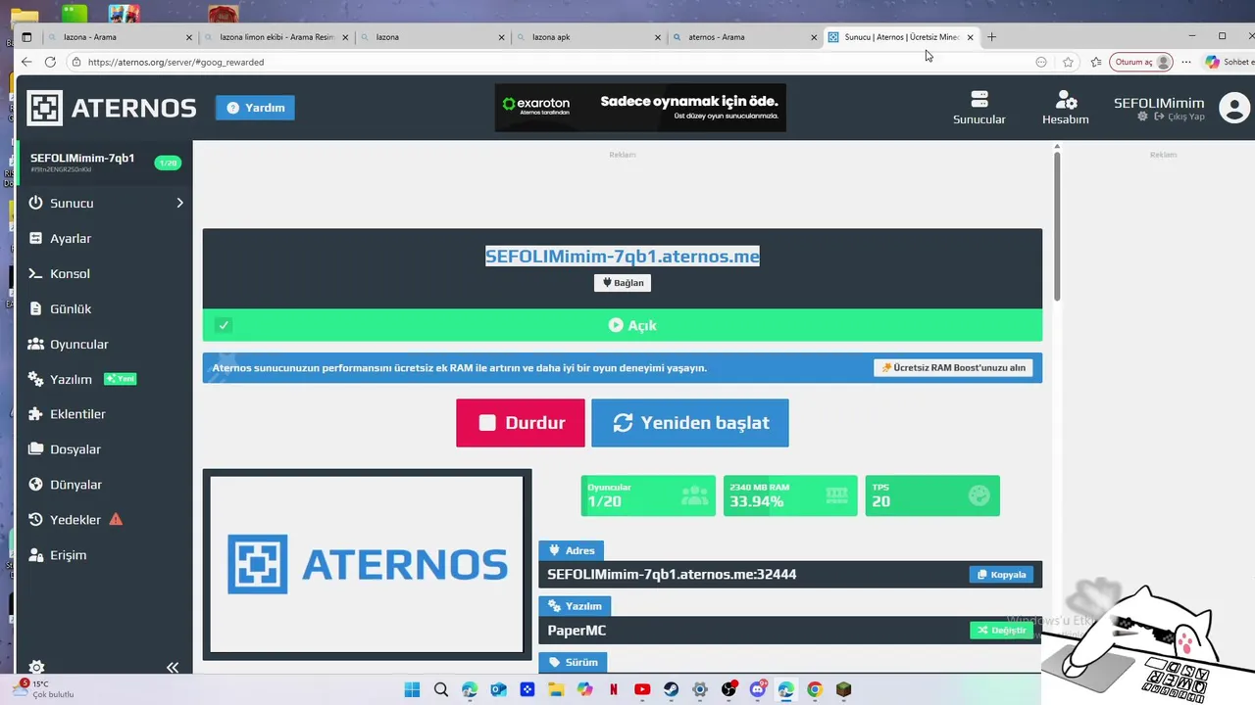The height and width of the screenshot is (705, 1255).
Task: Click the Bağlan connect button
Action: coord(623,283)
